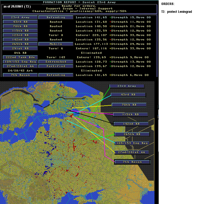Select 109/153 Eng Reg in formation list

20,62
